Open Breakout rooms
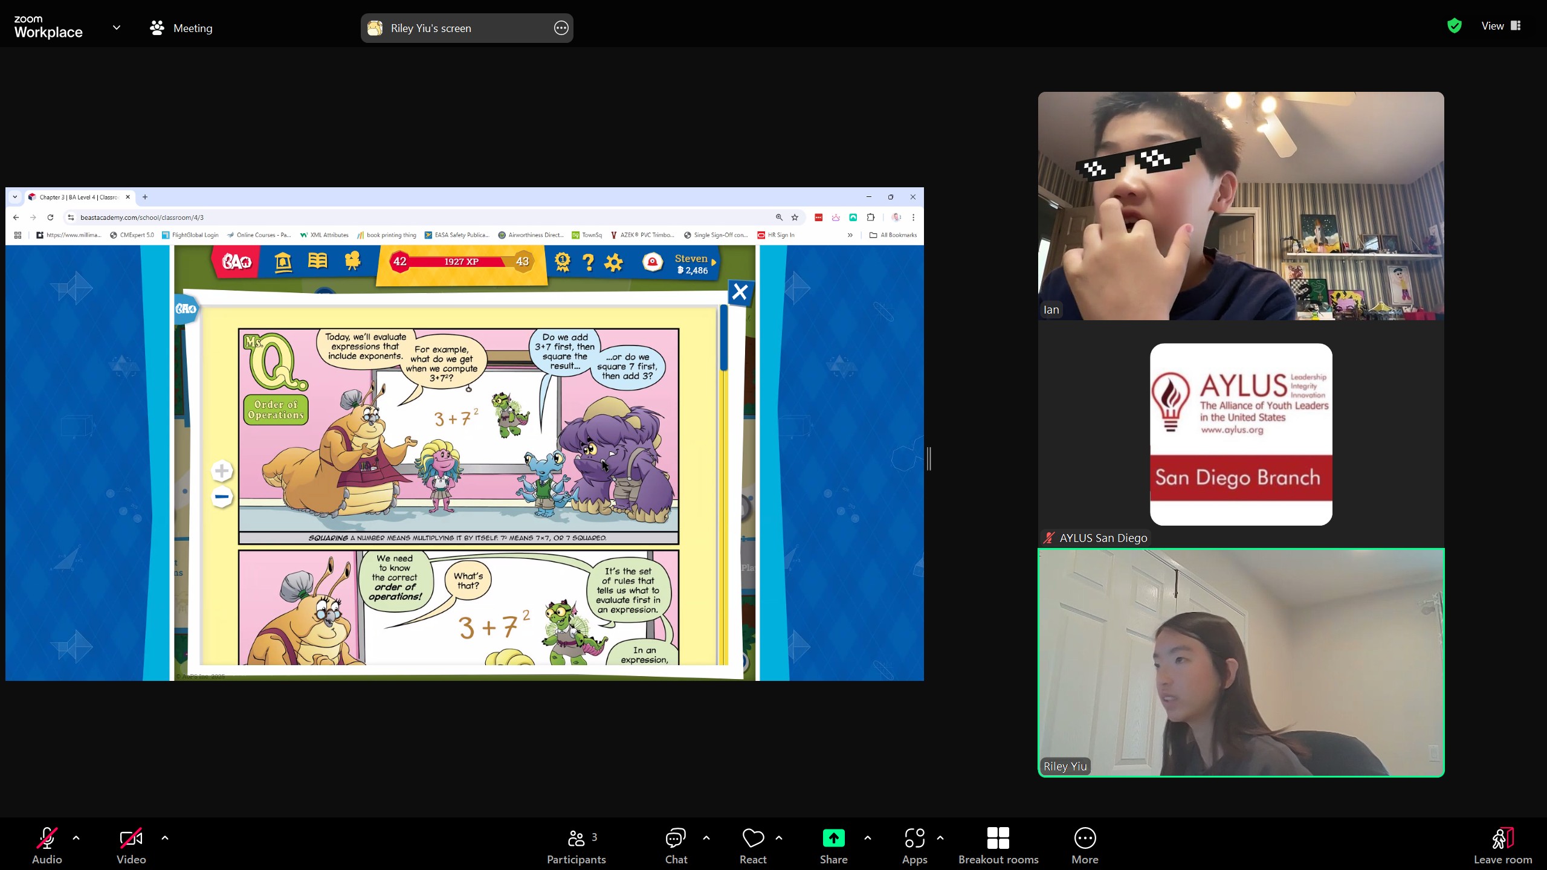The width and height of the screenshot is (1547, 870). pos(998,845)
